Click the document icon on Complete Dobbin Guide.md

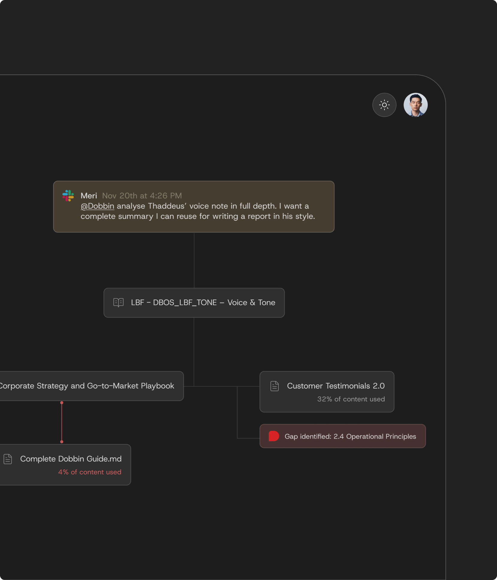[x=8, y=459]
